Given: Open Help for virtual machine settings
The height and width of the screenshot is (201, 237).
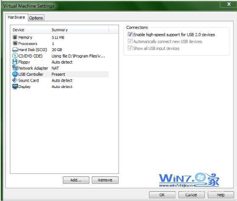Looking at the screenshot, I should [221, 195].
